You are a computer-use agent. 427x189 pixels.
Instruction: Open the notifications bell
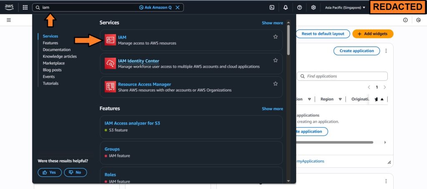[286, 8]
